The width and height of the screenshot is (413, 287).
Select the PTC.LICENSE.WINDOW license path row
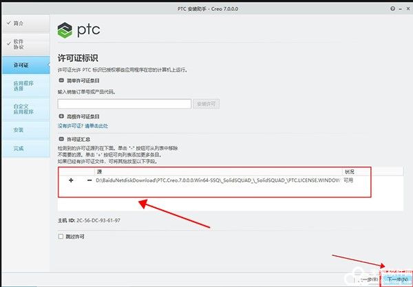point(218,180)
